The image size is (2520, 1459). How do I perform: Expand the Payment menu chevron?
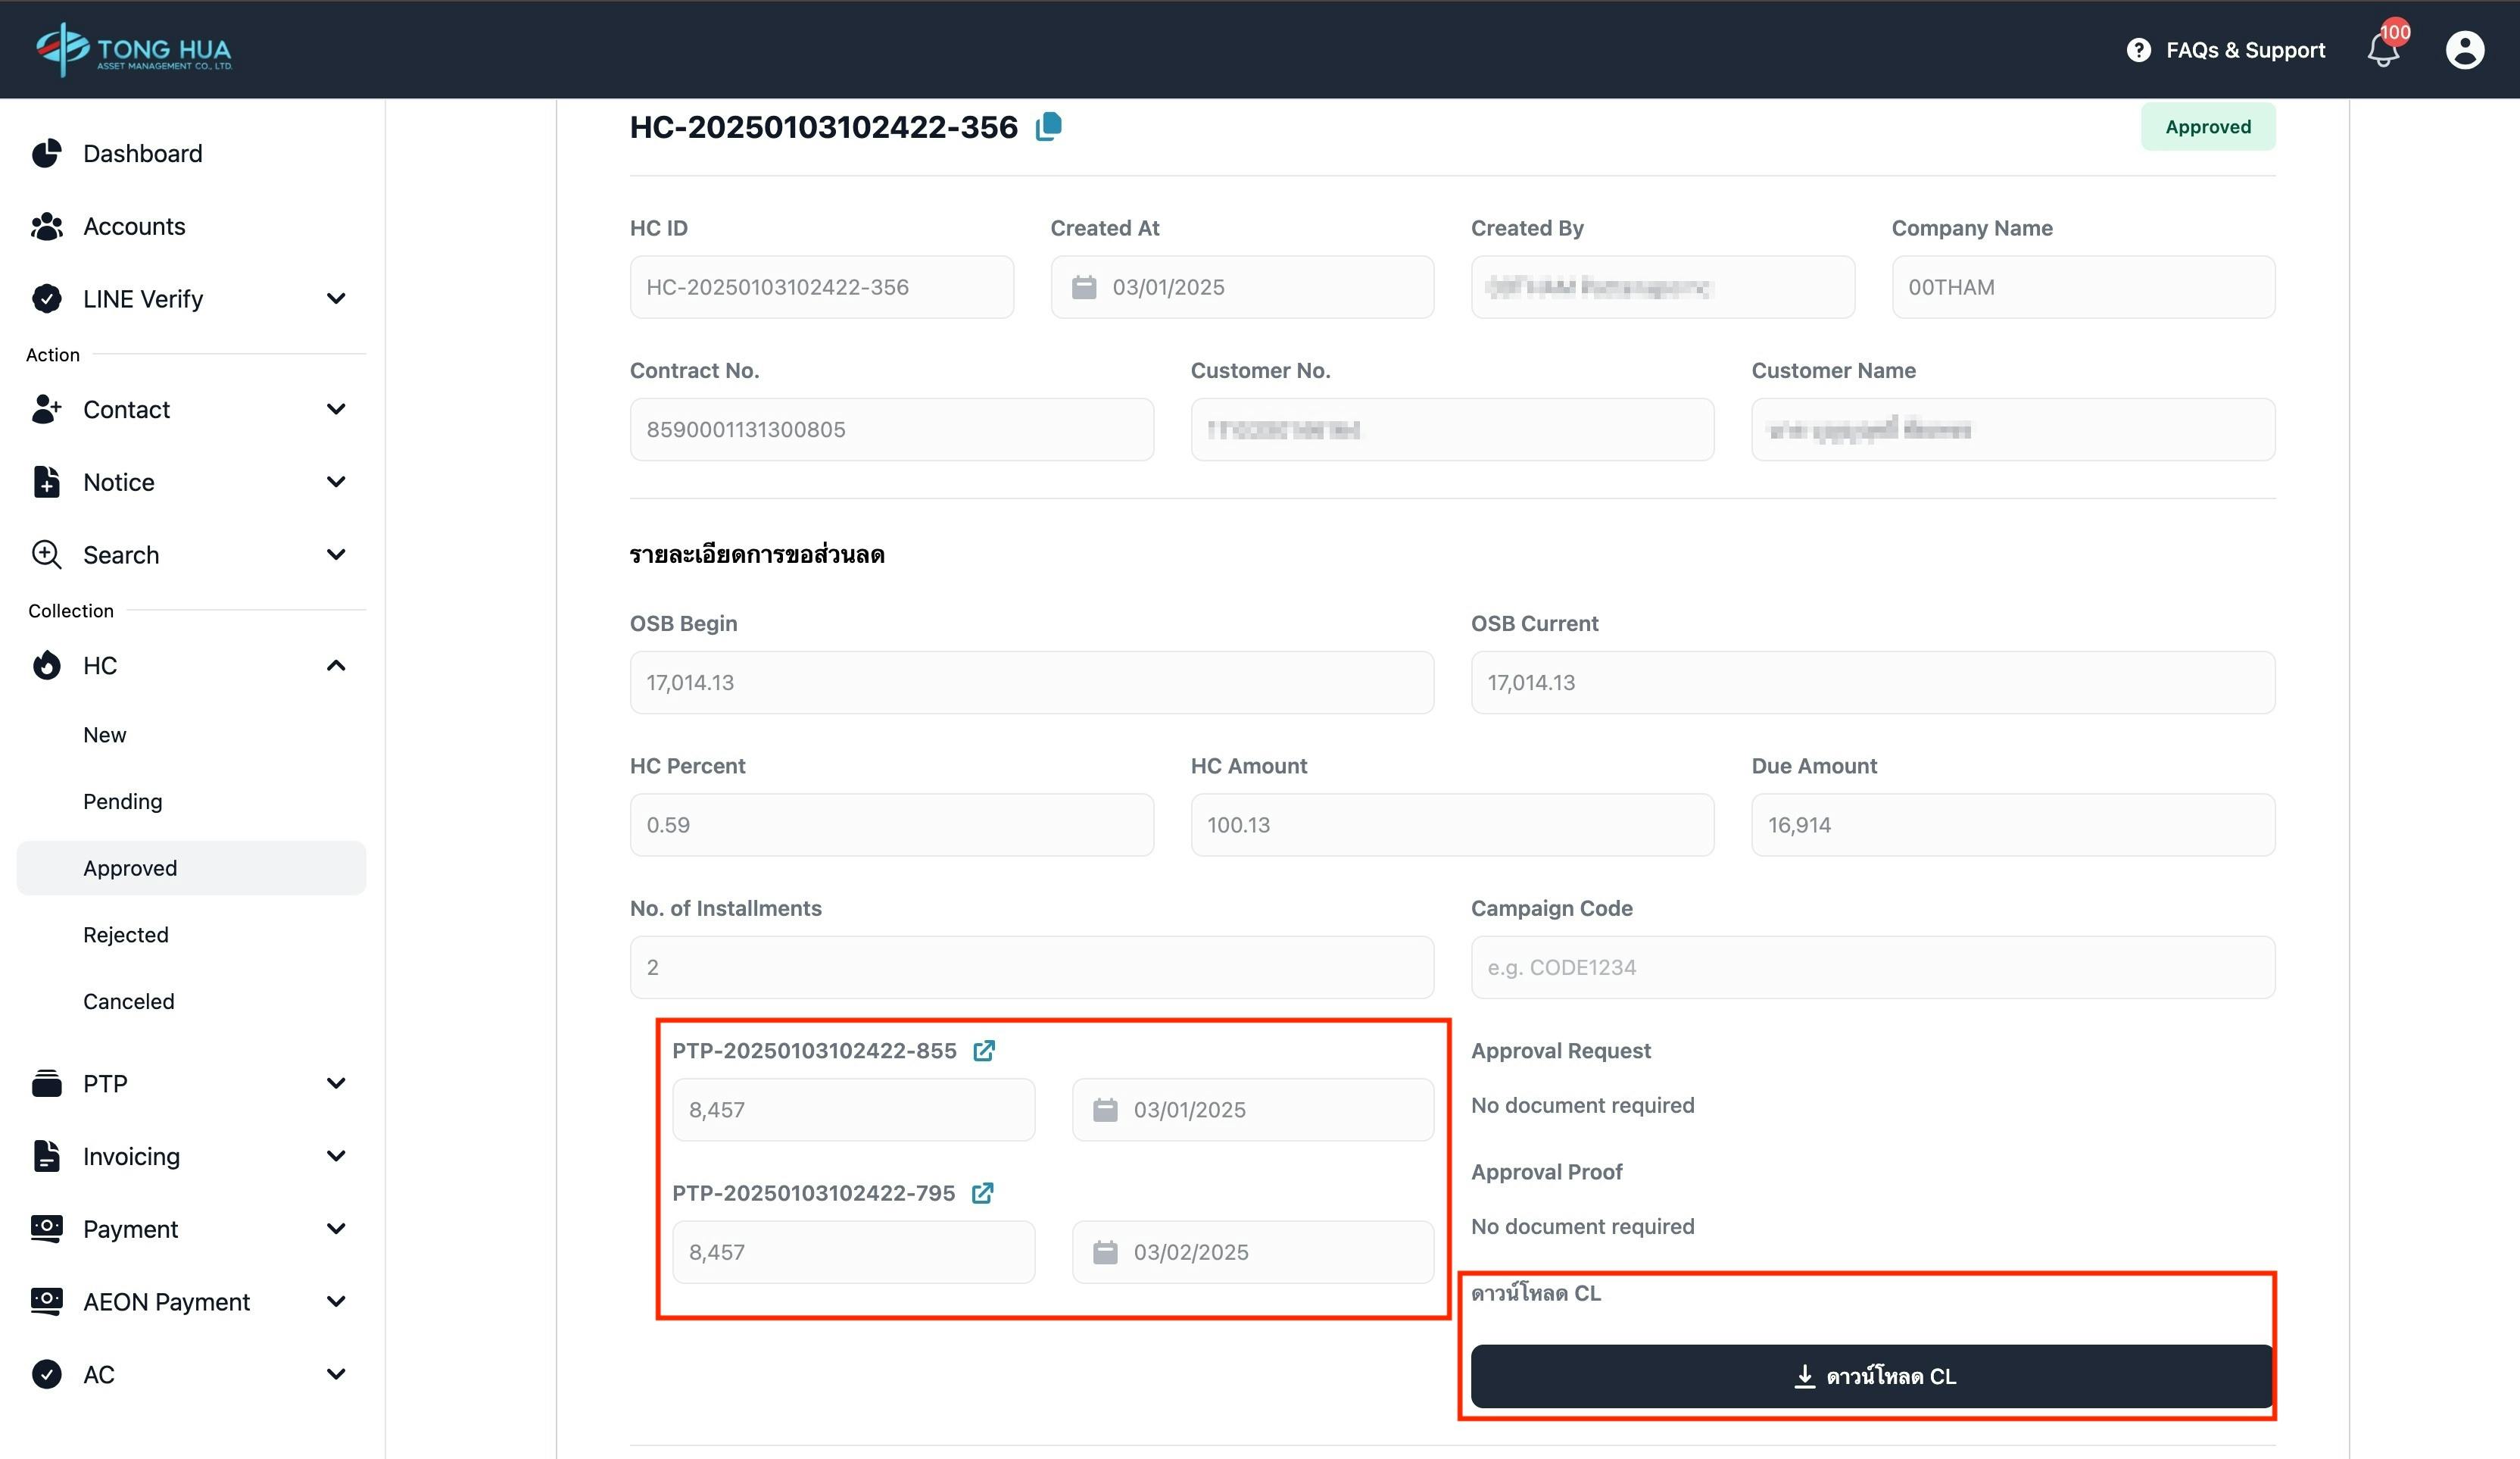[336, 1229]
